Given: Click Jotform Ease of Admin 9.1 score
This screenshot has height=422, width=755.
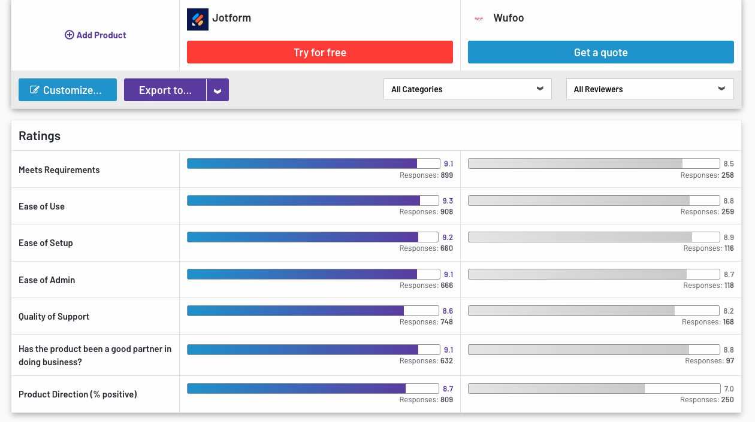Looking at the screenshot, I should pyautogui.click(x=448, y=275).
